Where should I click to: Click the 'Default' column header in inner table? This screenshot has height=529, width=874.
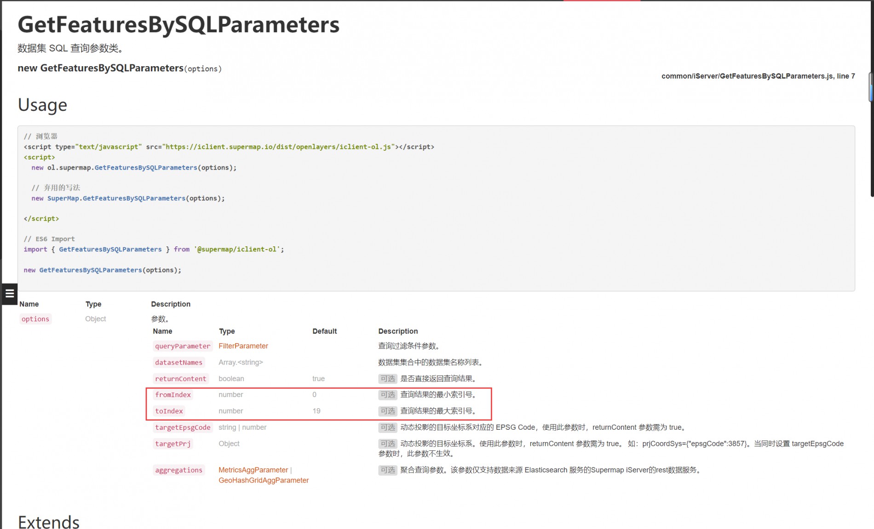(324, 331)
